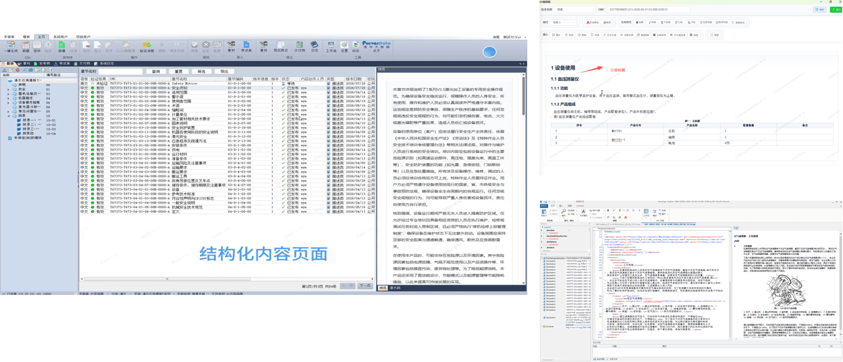Click the green 新建 icon in 发布物 group

[x=62, y=47]
